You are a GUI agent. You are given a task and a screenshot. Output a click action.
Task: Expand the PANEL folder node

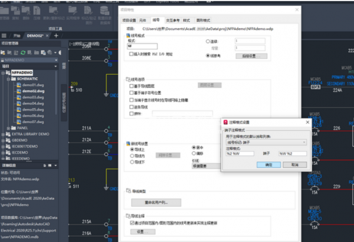8,128
